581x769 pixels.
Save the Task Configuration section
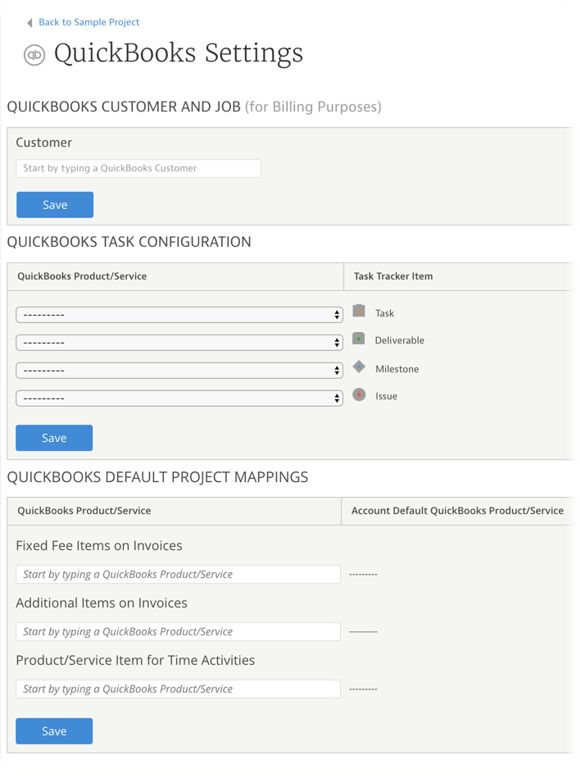[x=54, y=438]
